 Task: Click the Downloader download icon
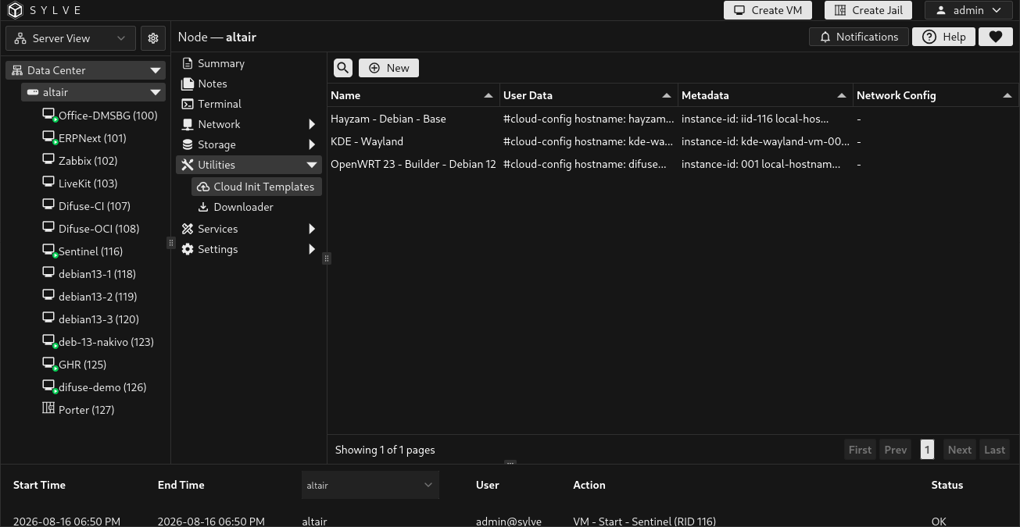(x=203, y=207)
